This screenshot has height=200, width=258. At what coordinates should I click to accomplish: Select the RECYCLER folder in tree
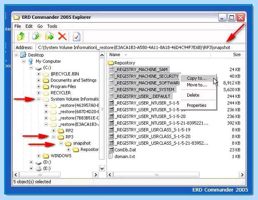(61, 93)
